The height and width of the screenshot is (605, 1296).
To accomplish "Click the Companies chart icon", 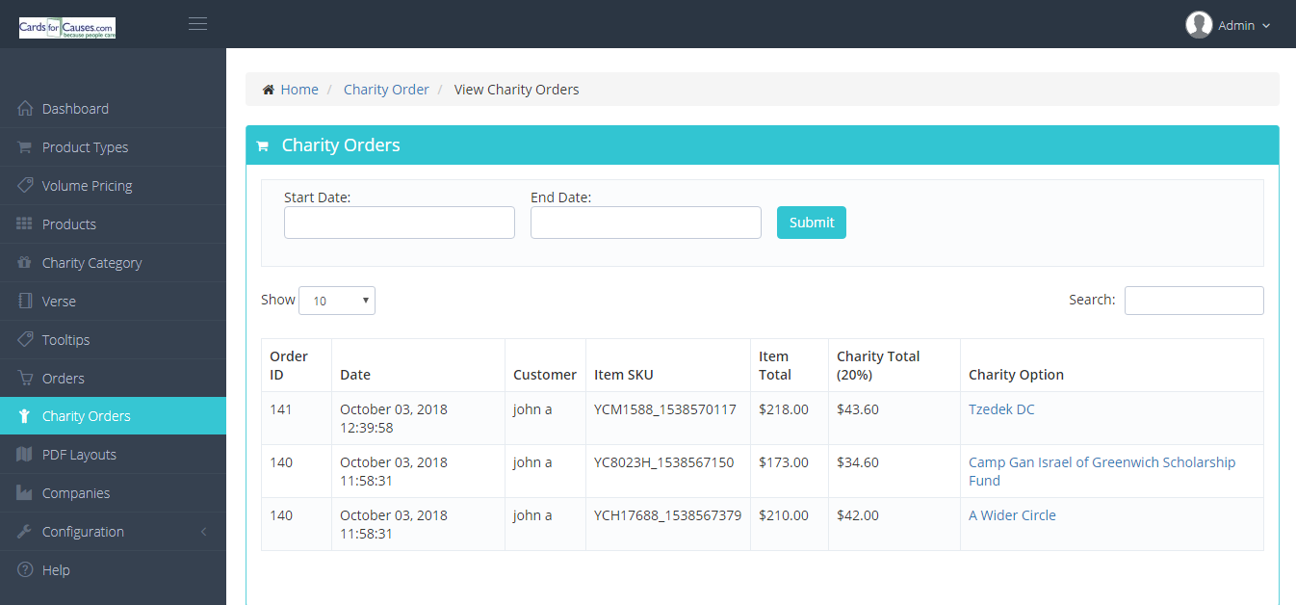I will (x=25, y=492).
